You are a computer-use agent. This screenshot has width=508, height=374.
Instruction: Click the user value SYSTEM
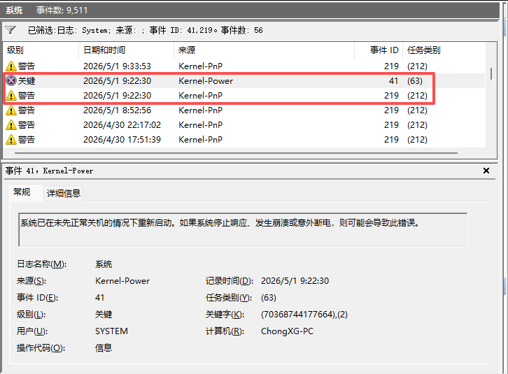coord(111,331)
